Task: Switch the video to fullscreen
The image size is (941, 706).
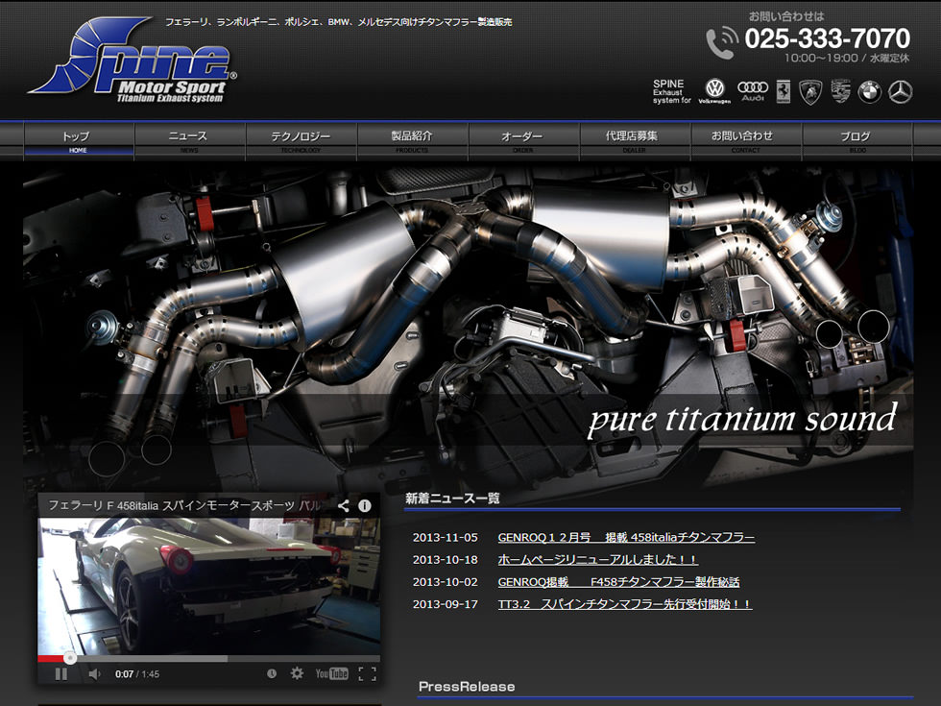Action: (367, 673)
